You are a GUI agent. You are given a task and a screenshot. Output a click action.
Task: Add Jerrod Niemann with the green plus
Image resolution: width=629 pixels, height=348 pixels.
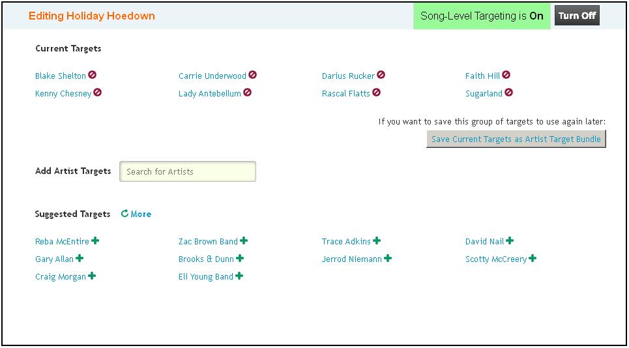[388, 258]
